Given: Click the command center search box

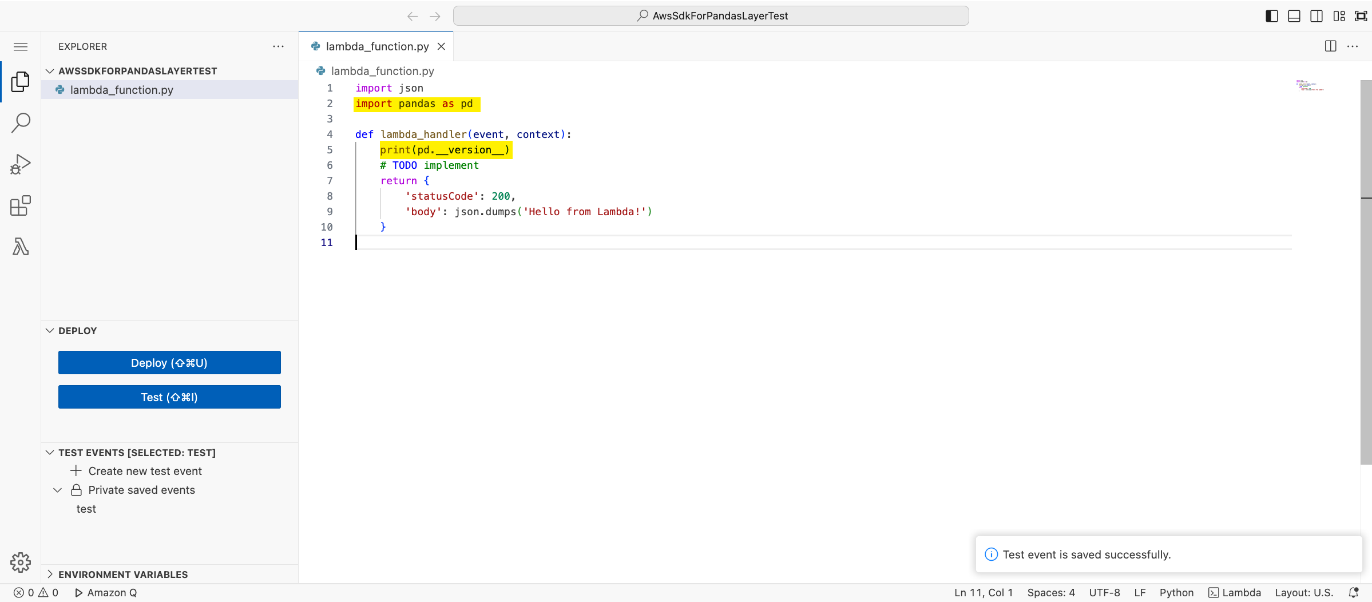Looking at the screenshot, I should (711, 16).
